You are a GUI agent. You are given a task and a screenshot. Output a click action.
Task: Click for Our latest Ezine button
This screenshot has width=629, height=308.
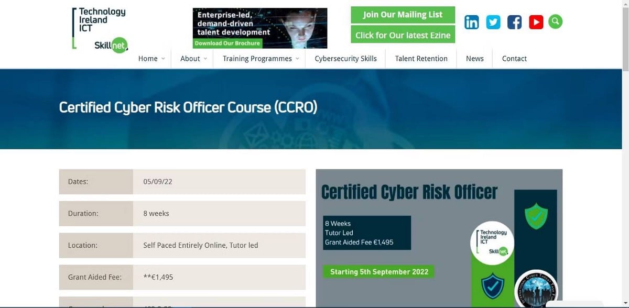click(x=403, y=35)
